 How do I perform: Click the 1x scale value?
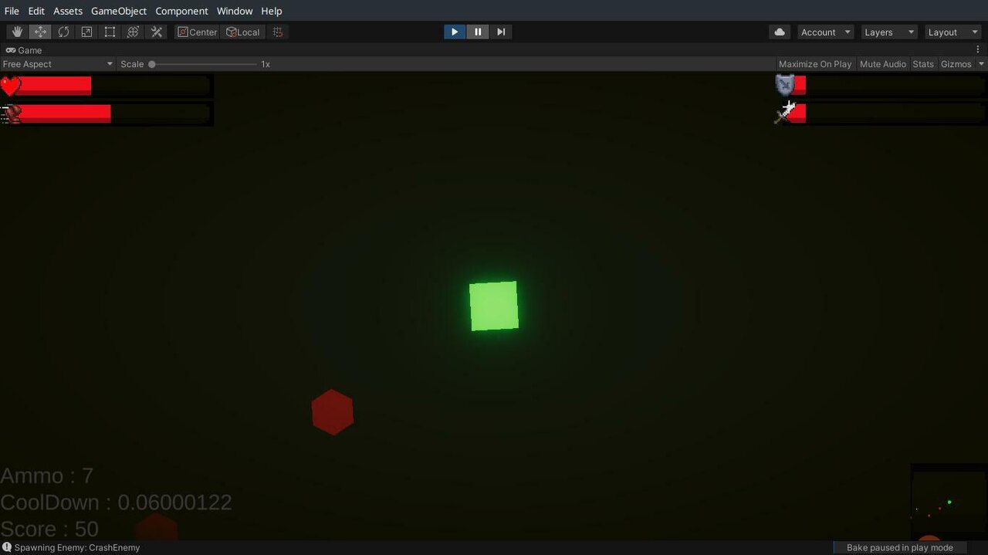(x=266, y=64)
